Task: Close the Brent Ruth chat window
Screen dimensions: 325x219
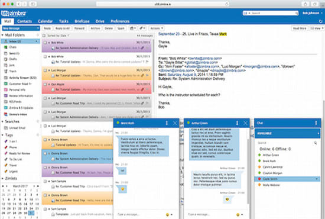Action: point(175,123)
